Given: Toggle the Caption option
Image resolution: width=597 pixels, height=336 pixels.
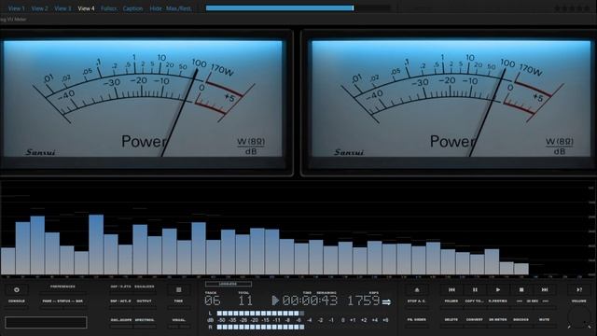Looking at the screenshot, I should point(132,8).
